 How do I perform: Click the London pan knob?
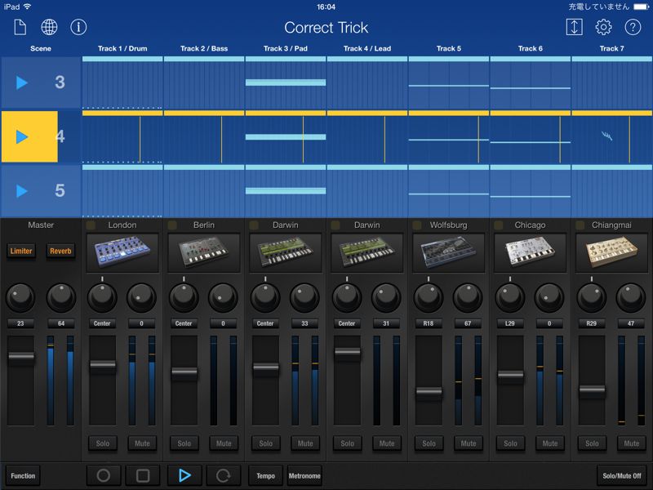pos(102,297)
